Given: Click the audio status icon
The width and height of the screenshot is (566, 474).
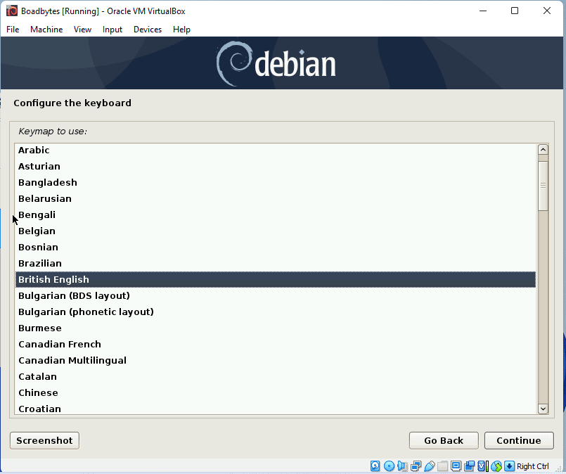Looking at the screenshot, I should (402, 466).
